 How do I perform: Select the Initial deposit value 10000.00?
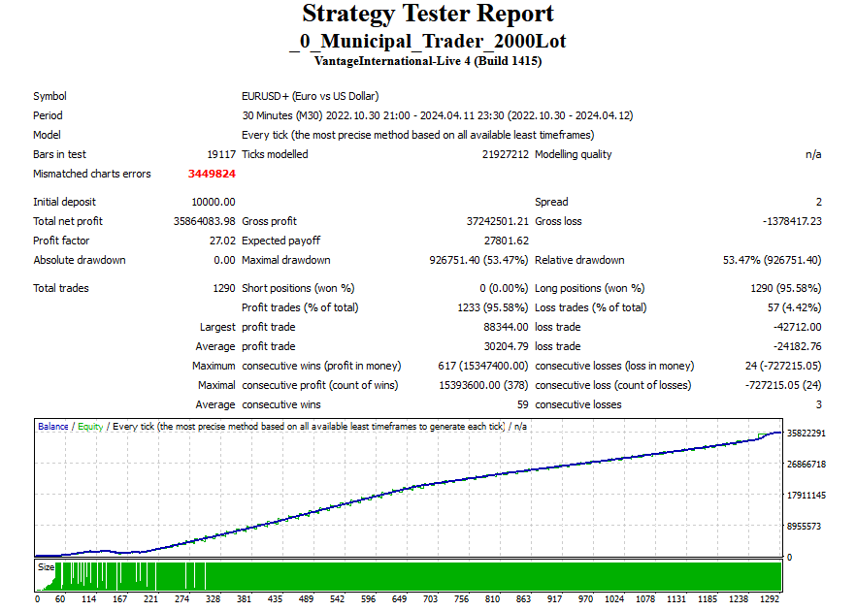214,202
